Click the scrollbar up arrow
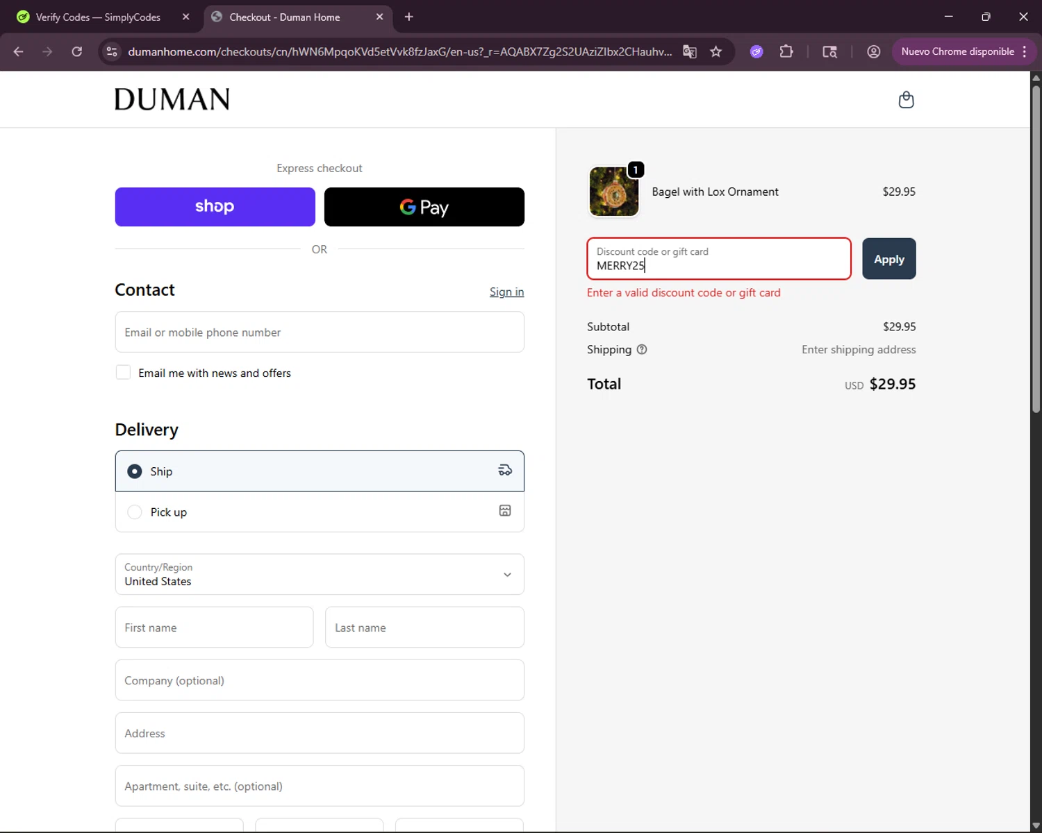This screenshot has width=1042, height=833. [1036, 77]
